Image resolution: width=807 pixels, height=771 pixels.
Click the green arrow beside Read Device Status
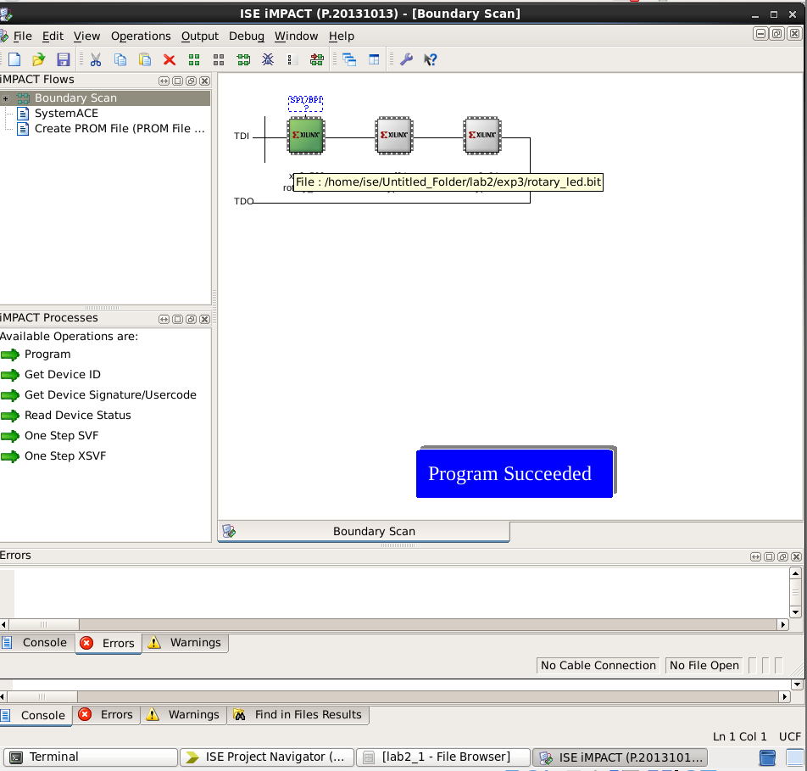point(10,416)
